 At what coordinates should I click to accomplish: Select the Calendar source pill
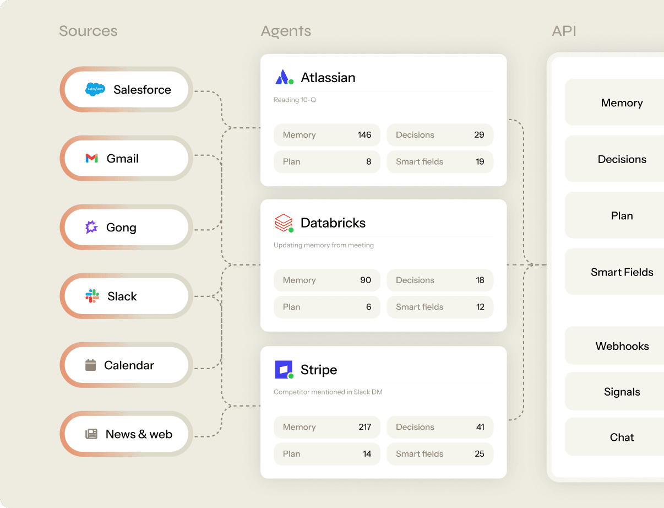(x=126, y=365)
